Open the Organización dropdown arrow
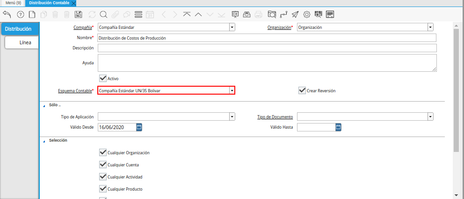Screen dimensions: 464x199 (x=431, y=27)
